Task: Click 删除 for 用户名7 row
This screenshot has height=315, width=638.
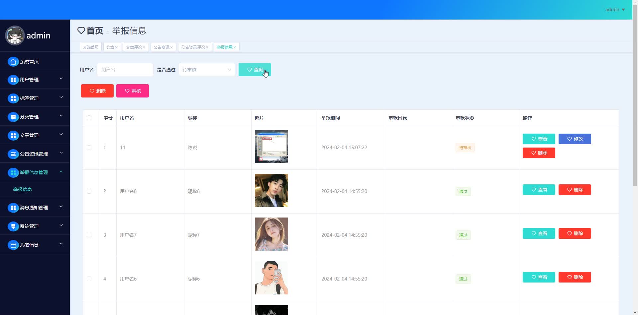Action: [575, 233]
